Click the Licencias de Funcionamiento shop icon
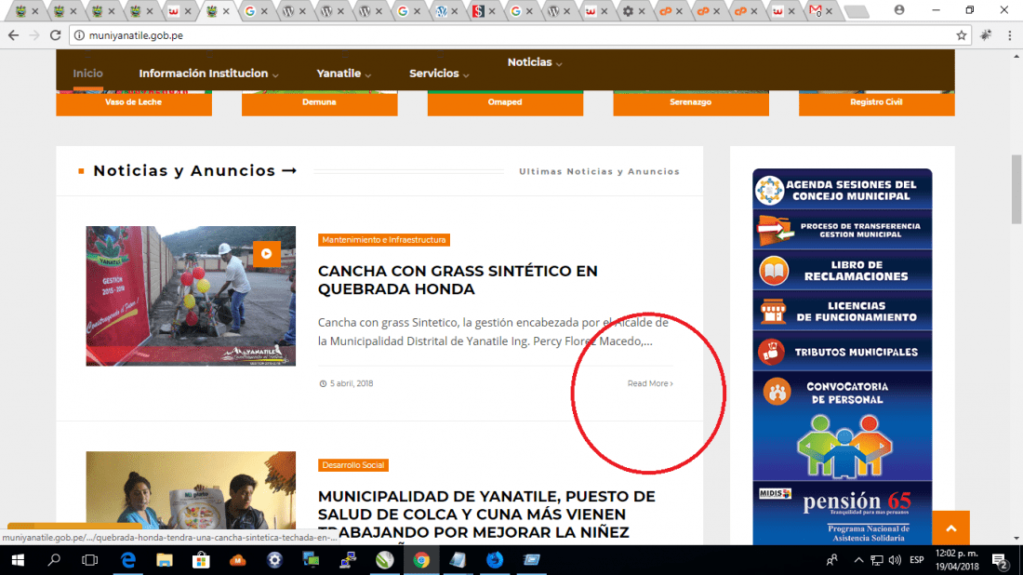The image size is (1023, 575). (773, 312)
